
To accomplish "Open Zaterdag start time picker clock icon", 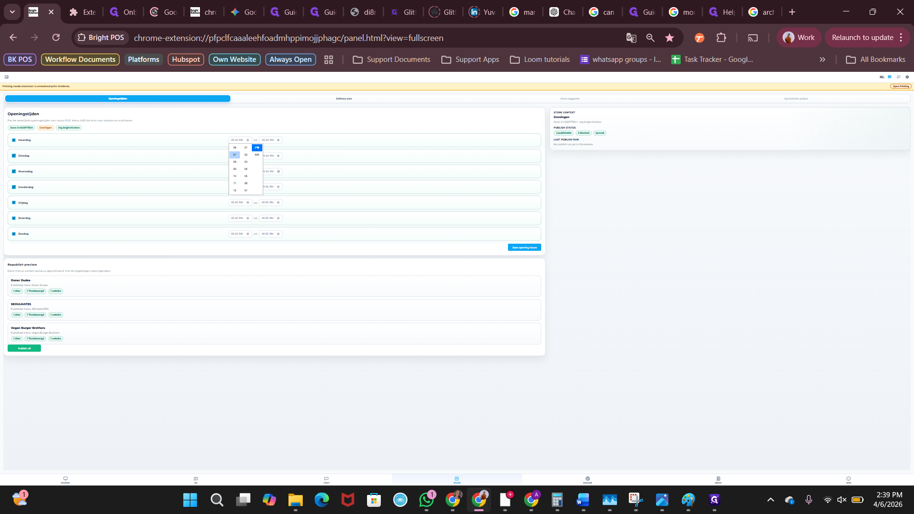I will tap(248, 218).
